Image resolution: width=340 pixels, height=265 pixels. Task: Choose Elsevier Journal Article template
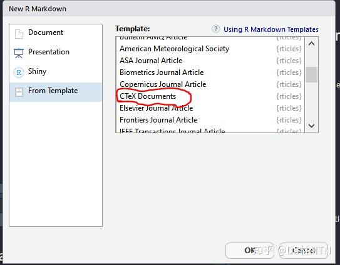click(x=210, y=108)
